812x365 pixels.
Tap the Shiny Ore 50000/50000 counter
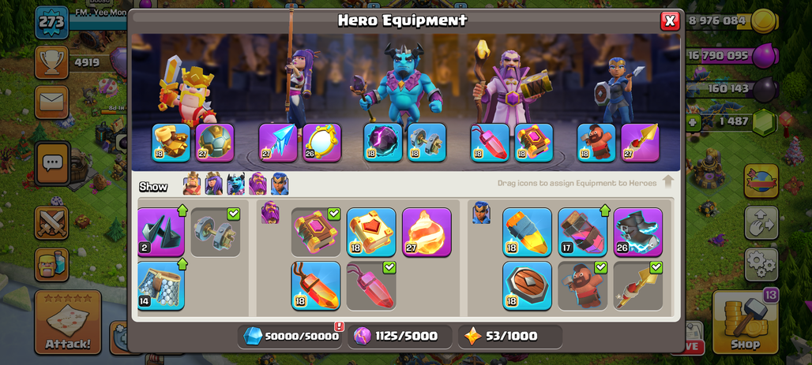(x=291, y=337)
